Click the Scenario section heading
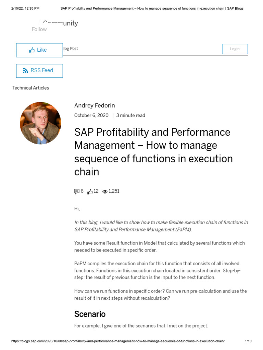263x350 pixels. 90,314
